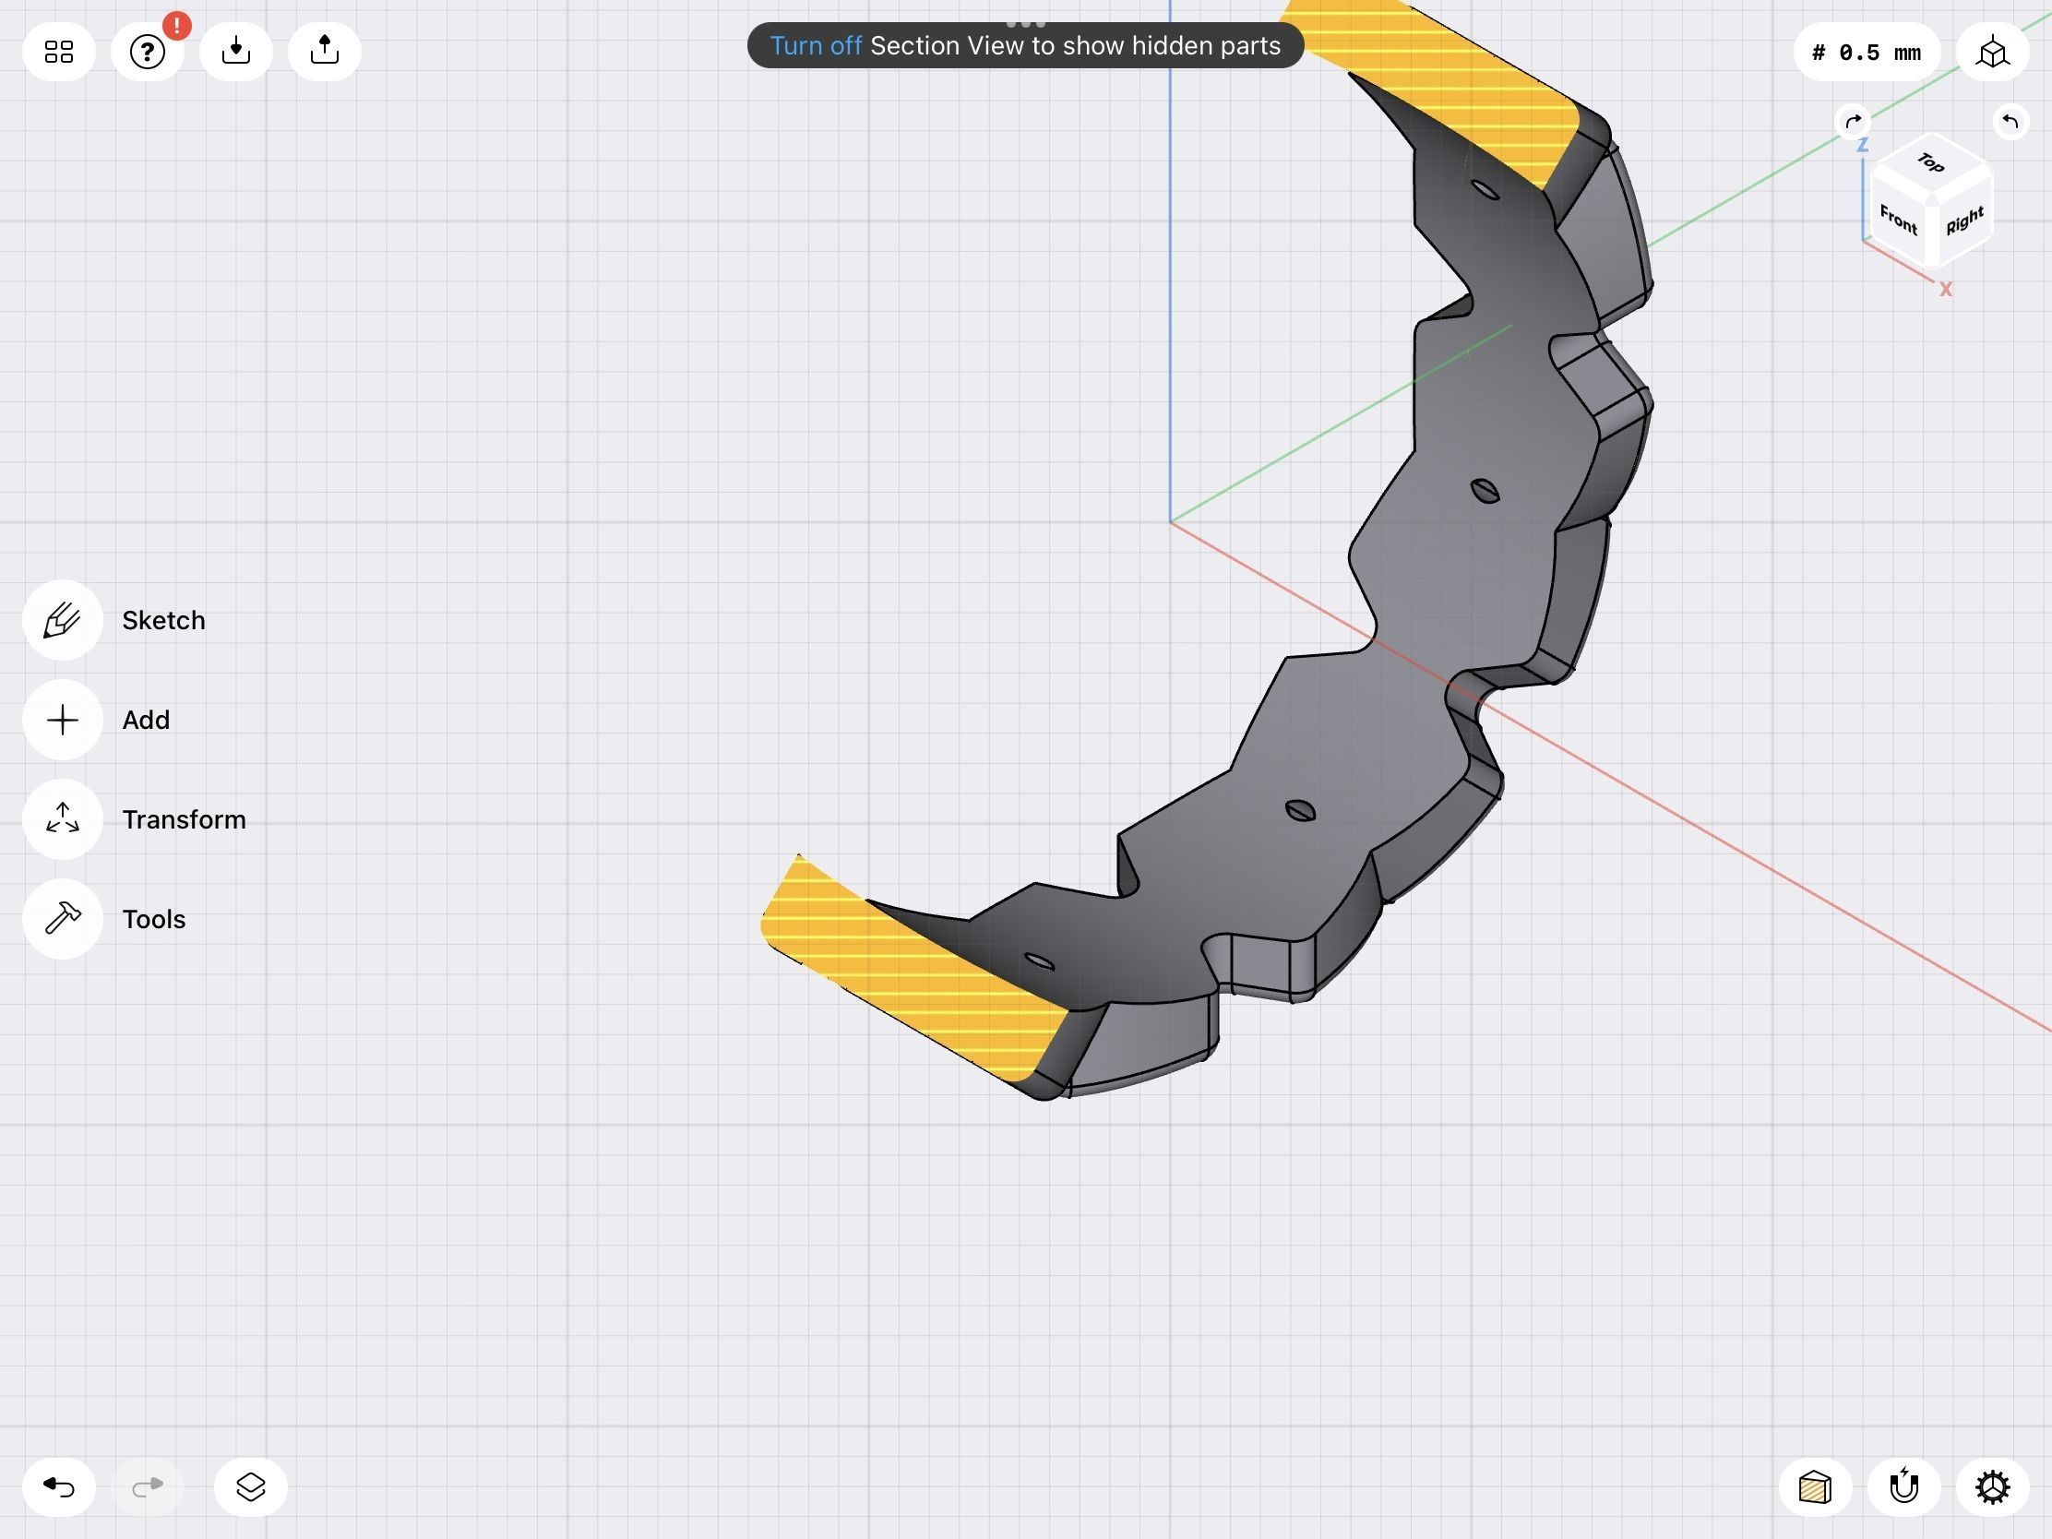Rotate view with clockwise arrow near cube
The width and height of the screenshot is (2052, 1539).
(x=1853, y=122)
